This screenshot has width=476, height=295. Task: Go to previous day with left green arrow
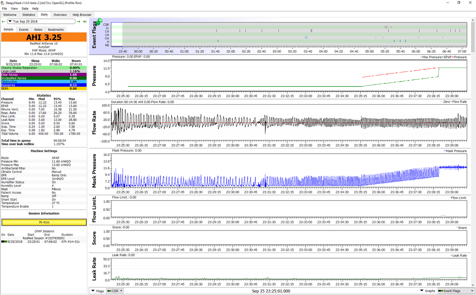(x=3, y=22)
